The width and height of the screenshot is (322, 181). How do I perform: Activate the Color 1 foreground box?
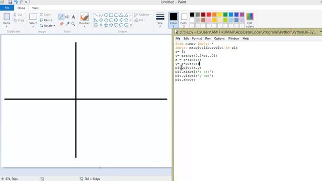tap(173, 20)
